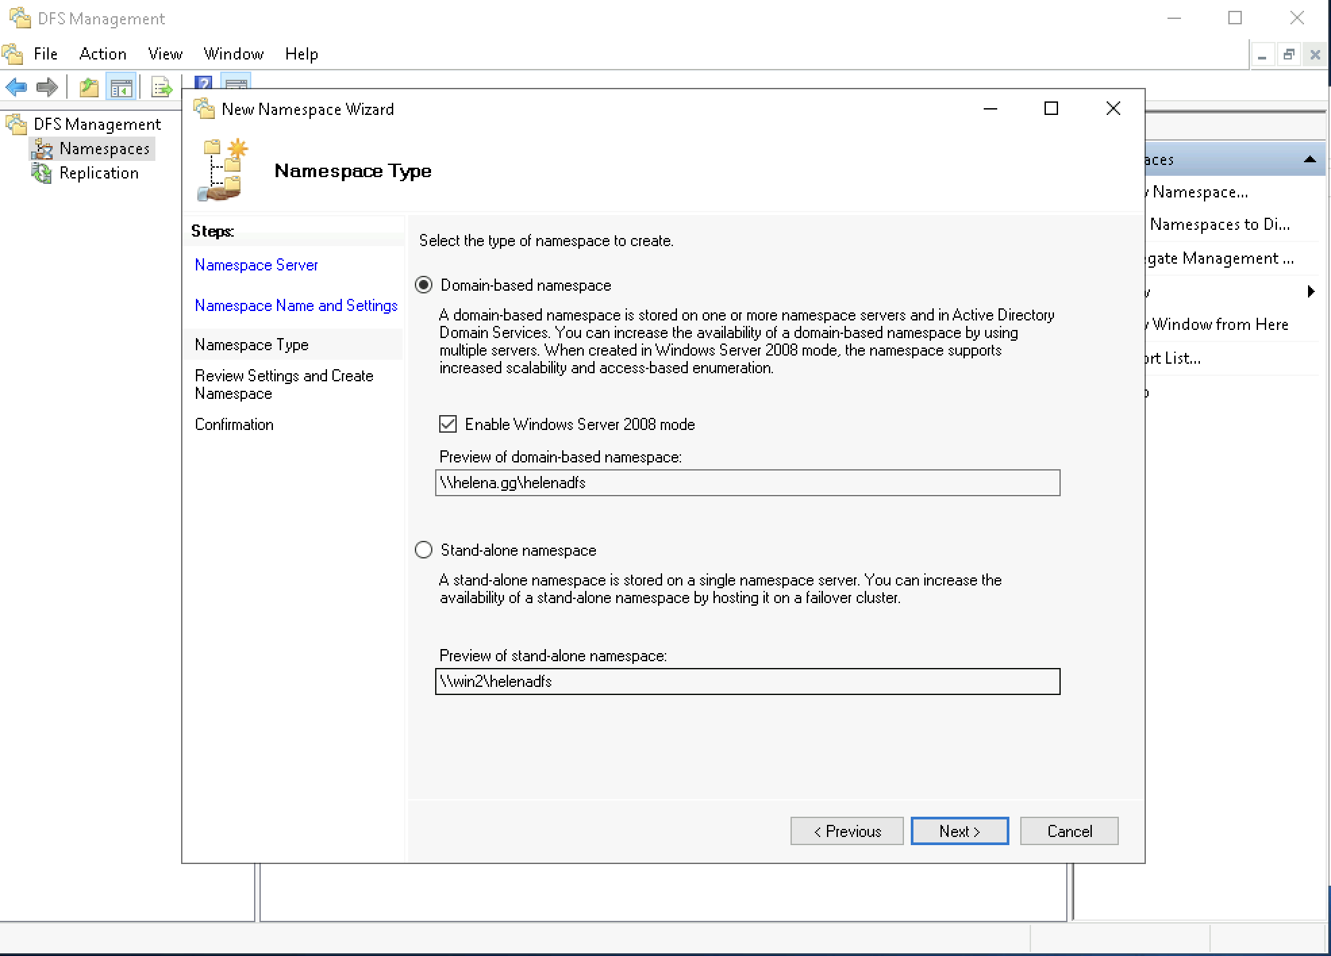Collapse the Actions pane section arrow

1309,160
